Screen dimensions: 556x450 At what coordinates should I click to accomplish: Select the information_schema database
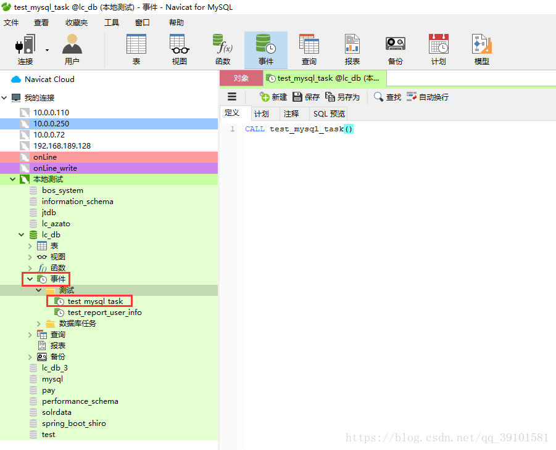click(77, 201)
